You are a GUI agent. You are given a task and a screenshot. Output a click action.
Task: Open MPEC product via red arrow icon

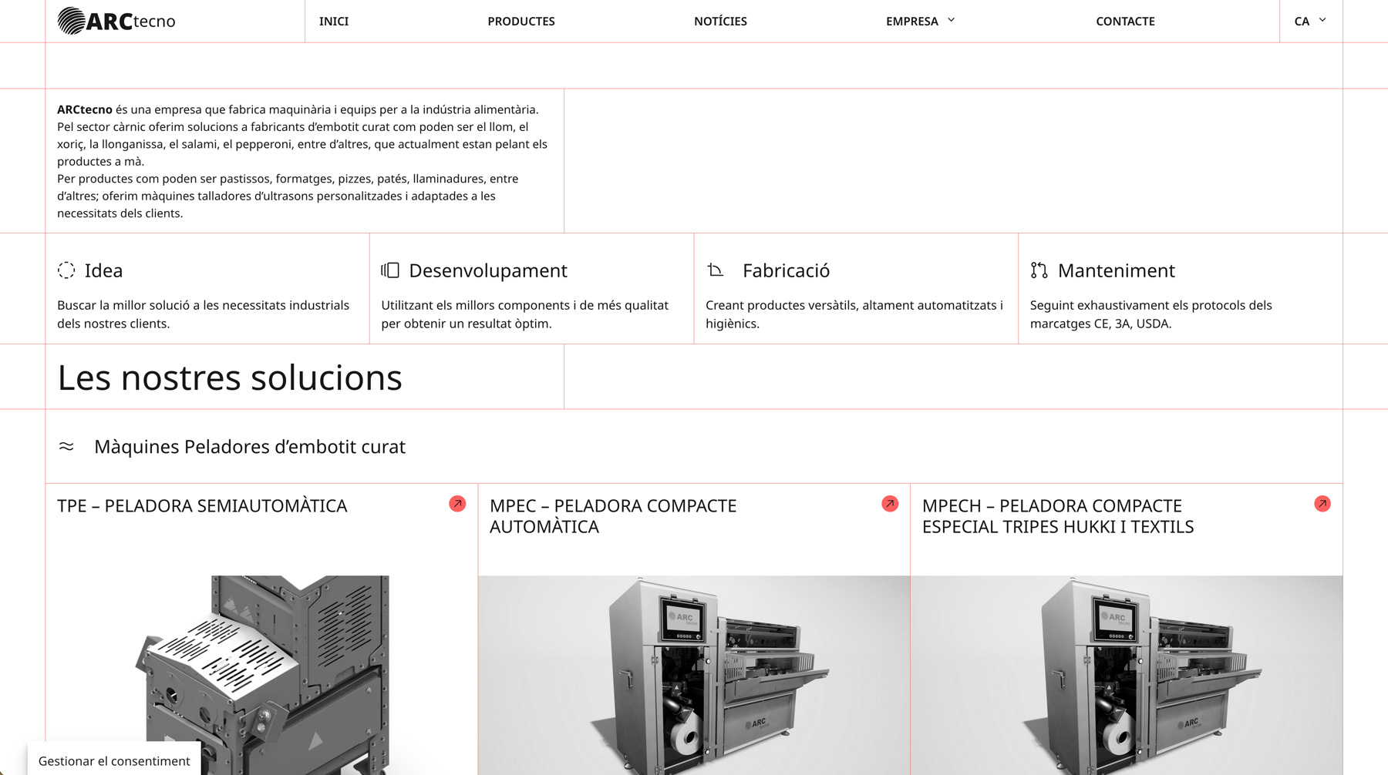point(890,504)
